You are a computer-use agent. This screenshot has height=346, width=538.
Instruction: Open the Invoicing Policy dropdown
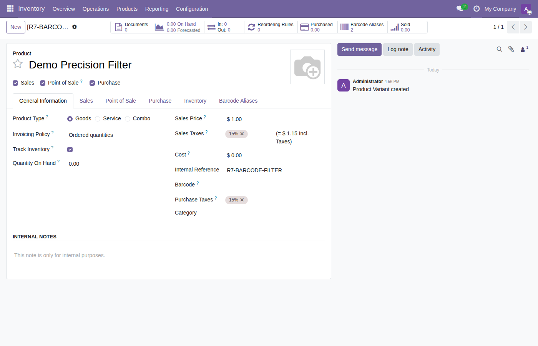(115, 135)
